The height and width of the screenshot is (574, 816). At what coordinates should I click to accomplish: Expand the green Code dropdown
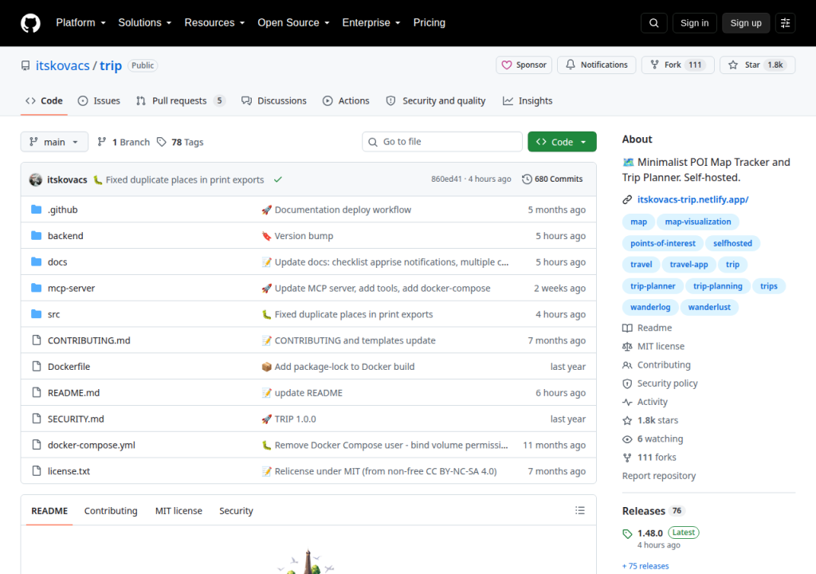[x=562, y=142]
